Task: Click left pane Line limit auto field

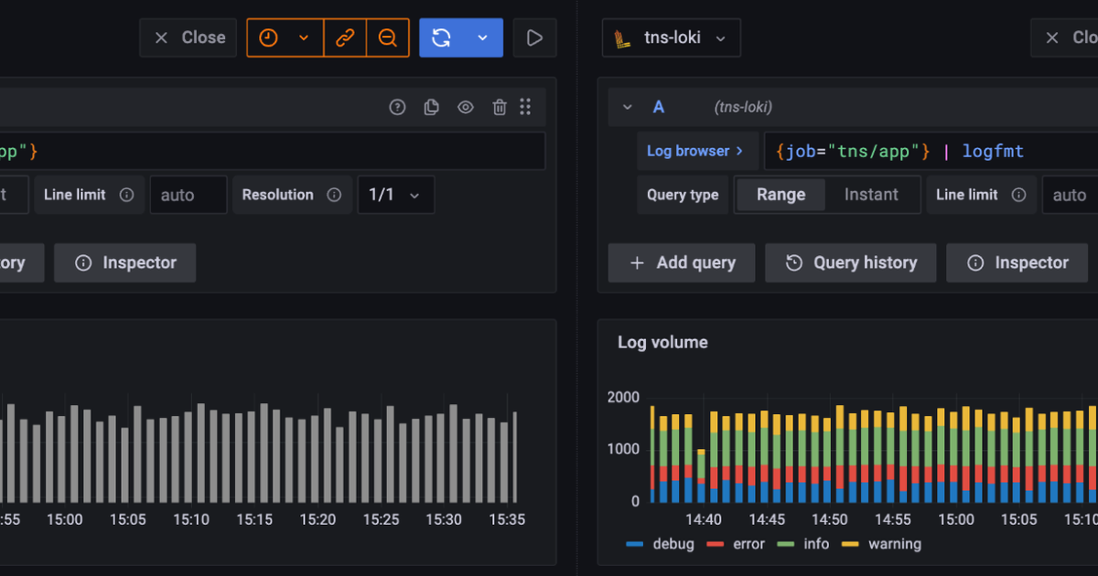Action: pyautogui.click(x=188, y=195)
